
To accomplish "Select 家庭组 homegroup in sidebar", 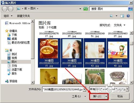I will click(x=11, y=81).
